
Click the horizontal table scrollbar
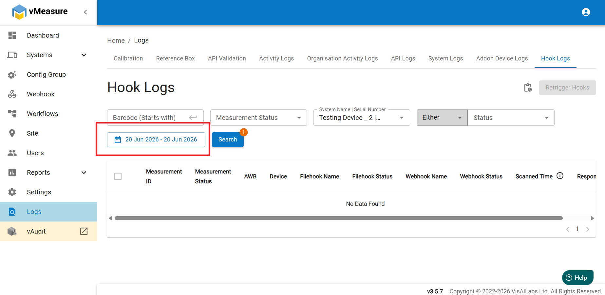338,218
